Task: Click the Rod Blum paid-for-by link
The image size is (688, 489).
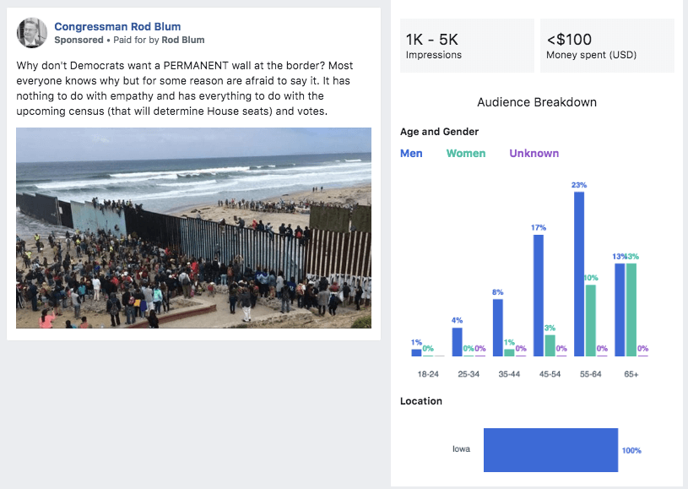Action: pos(183,40)
